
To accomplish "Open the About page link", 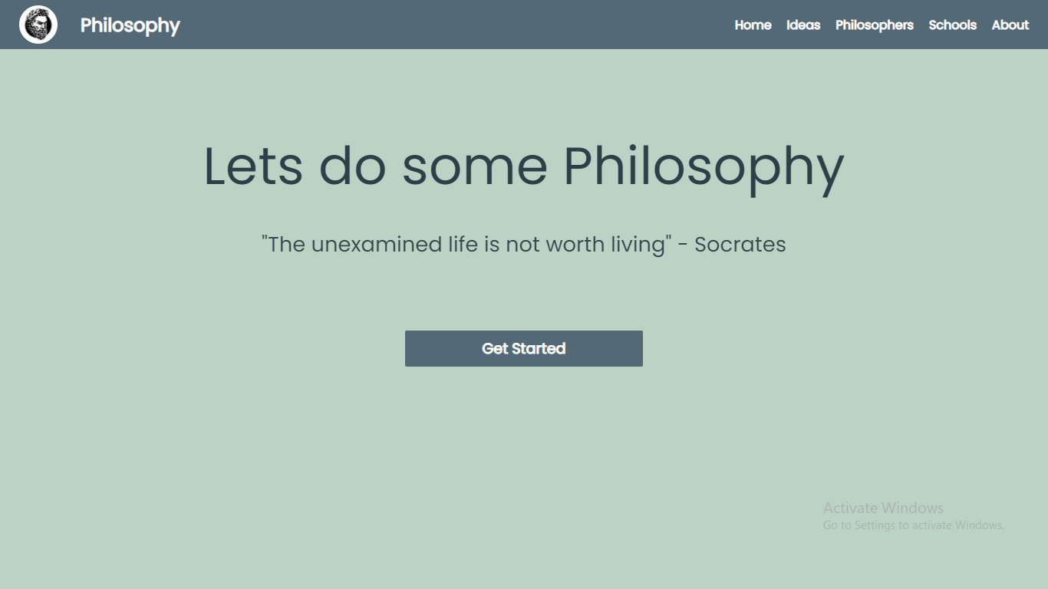I will [x=1010, y=25].
